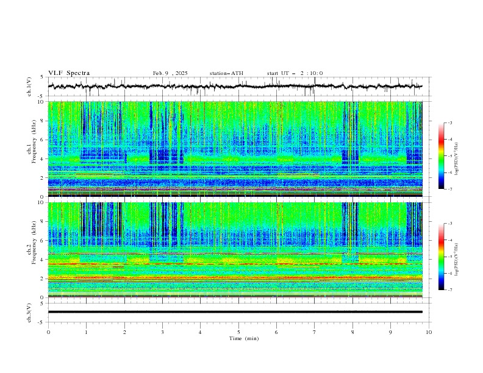Click the date 'Feb. 9 , 2025'
Screen dimensions: 483x373
click(170, 73)
